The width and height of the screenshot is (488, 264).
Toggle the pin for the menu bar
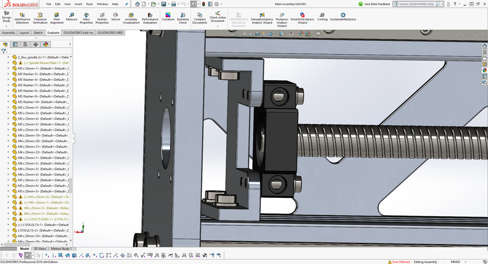(126, 4)
